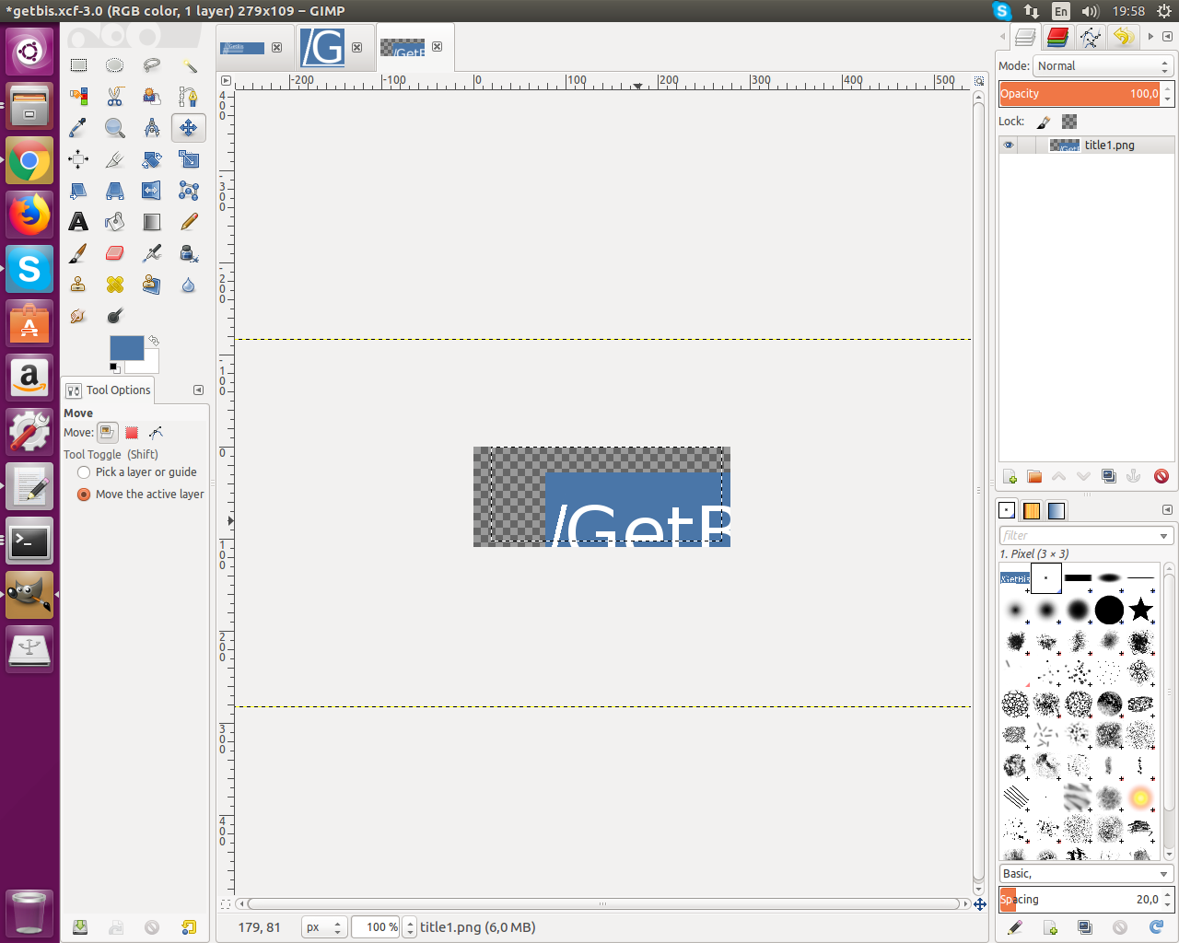The image size is (1179, 943).
Task: Enable 'Pick a layer or guide' option
Action: click(84, 472)
